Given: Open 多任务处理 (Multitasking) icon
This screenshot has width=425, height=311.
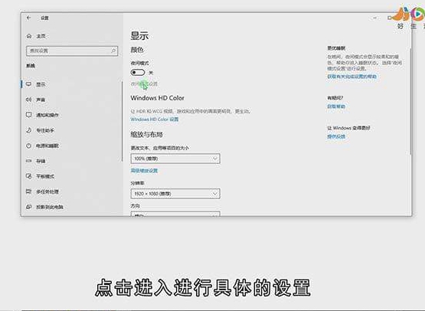Looking at the screenshot, I should (x=29, y=192).
